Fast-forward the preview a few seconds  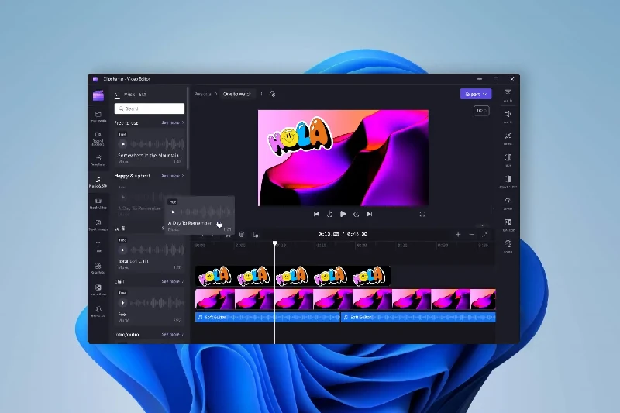(x=356, y=214)
